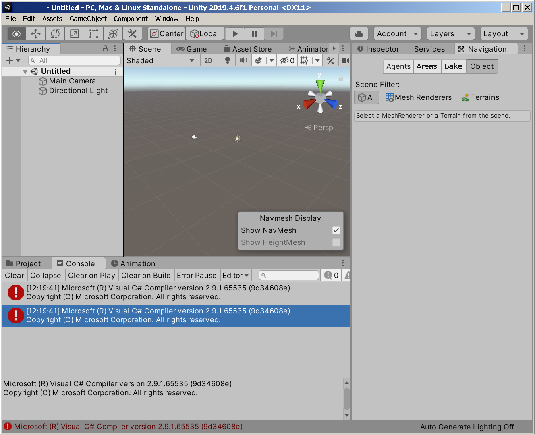535x435 pixels.
Task: Switch to the Game tab
Action: point(192,49)
